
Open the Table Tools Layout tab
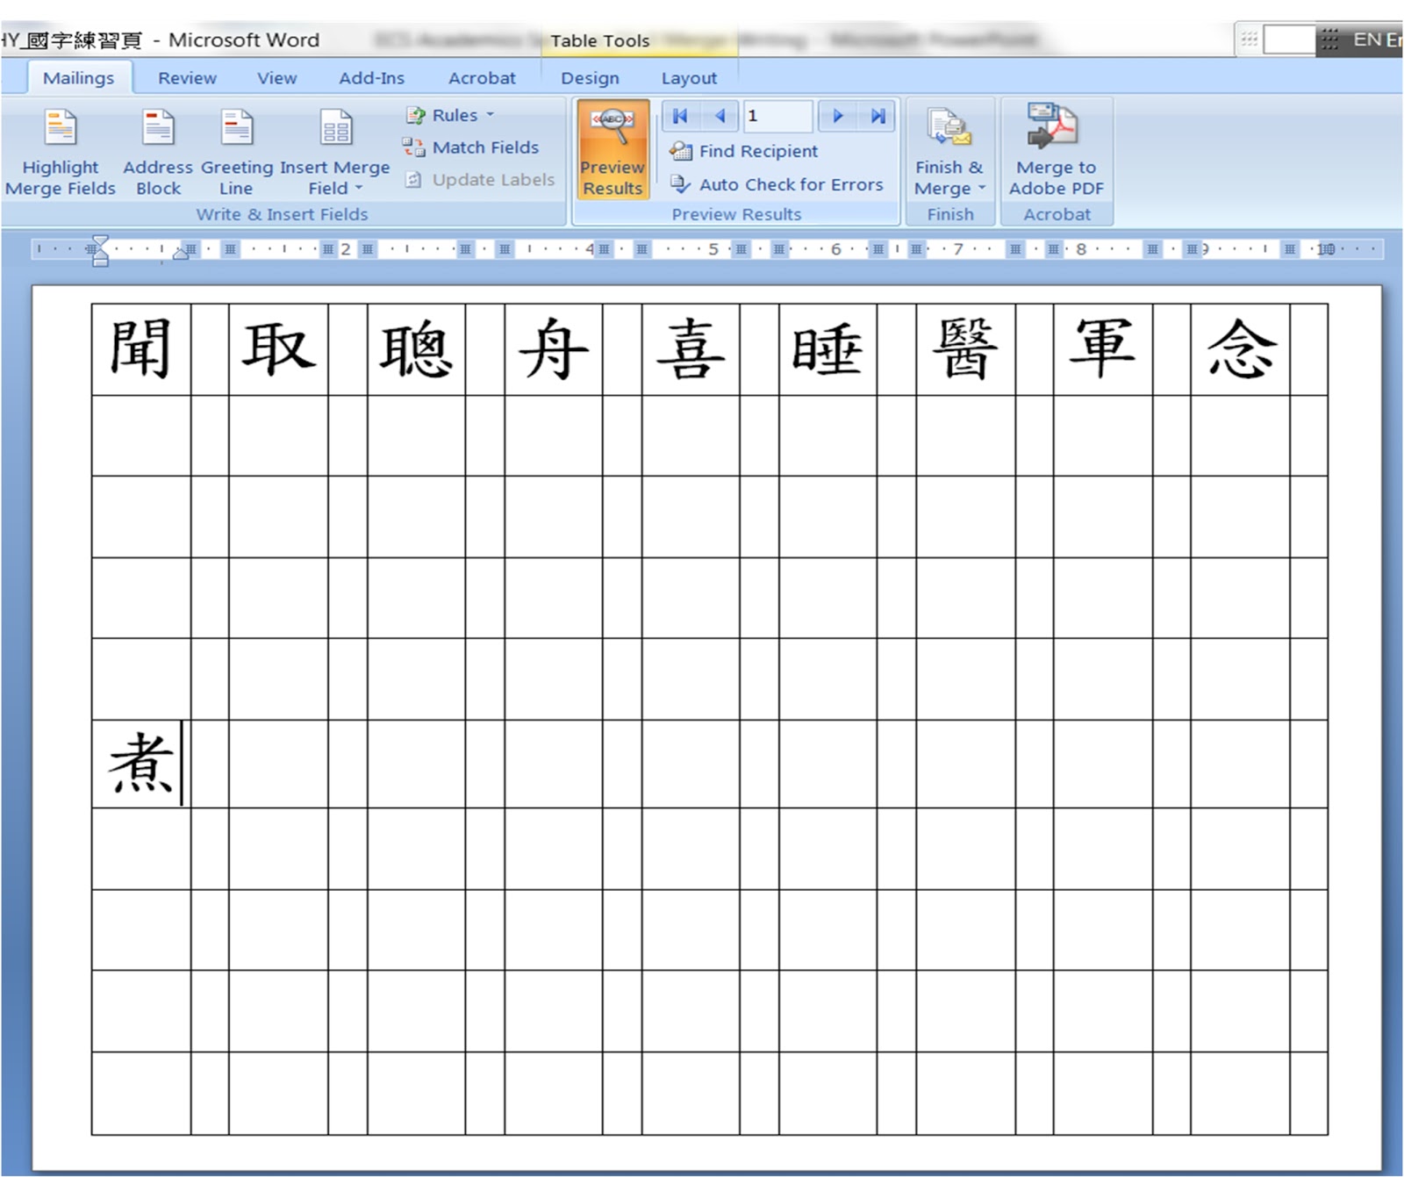pos(689,78)
